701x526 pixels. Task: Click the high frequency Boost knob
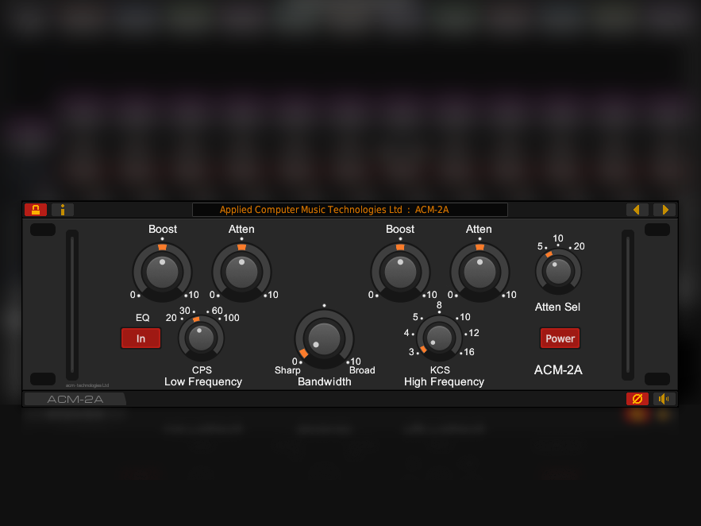tap(400, 272)
